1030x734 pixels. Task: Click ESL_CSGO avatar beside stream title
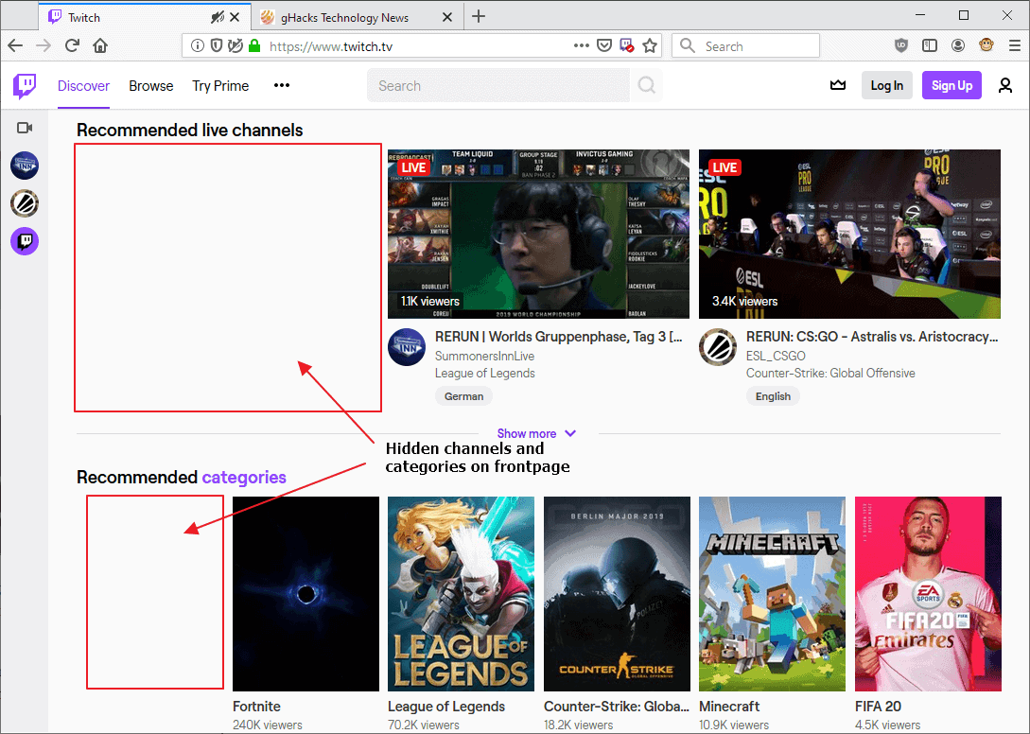click(x=718, y=347)
